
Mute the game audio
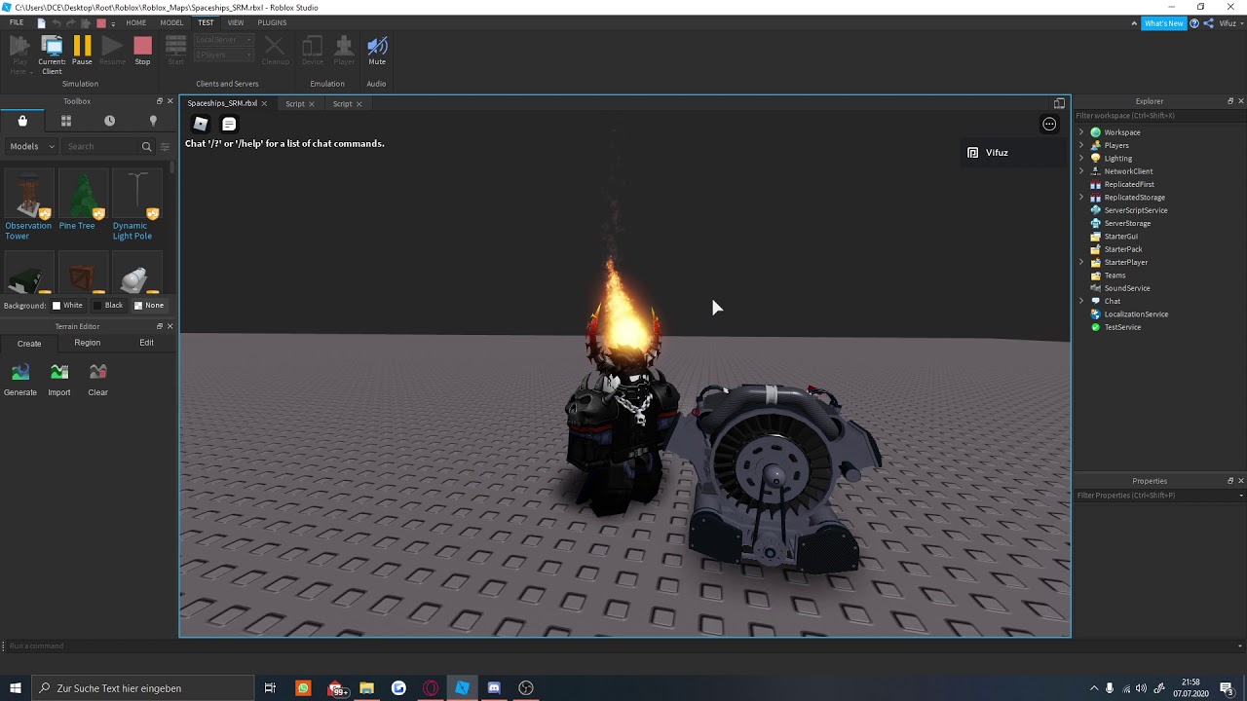click(377, 51)
